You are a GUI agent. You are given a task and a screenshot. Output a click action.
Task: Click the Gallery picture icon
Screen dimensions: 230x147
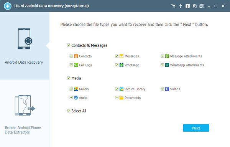pyautogui.click(x=76, y=89)
